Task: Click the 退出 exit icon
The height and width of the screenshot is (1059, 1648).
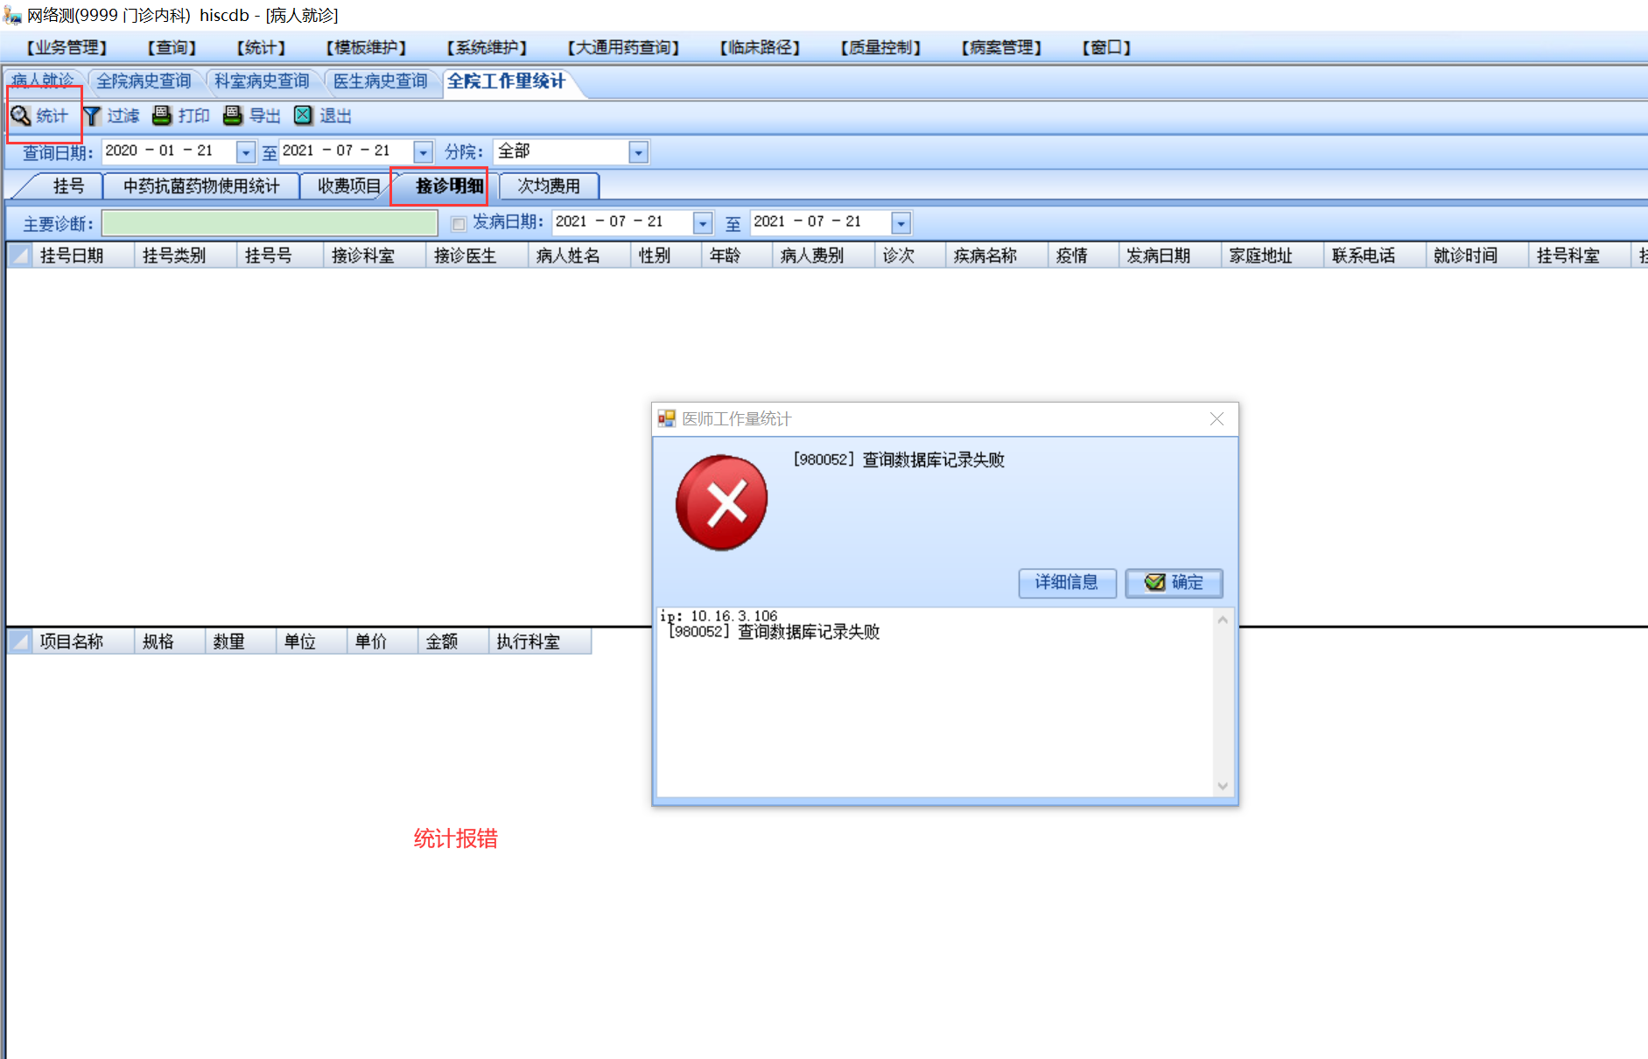Action: (x=303, y=116)
